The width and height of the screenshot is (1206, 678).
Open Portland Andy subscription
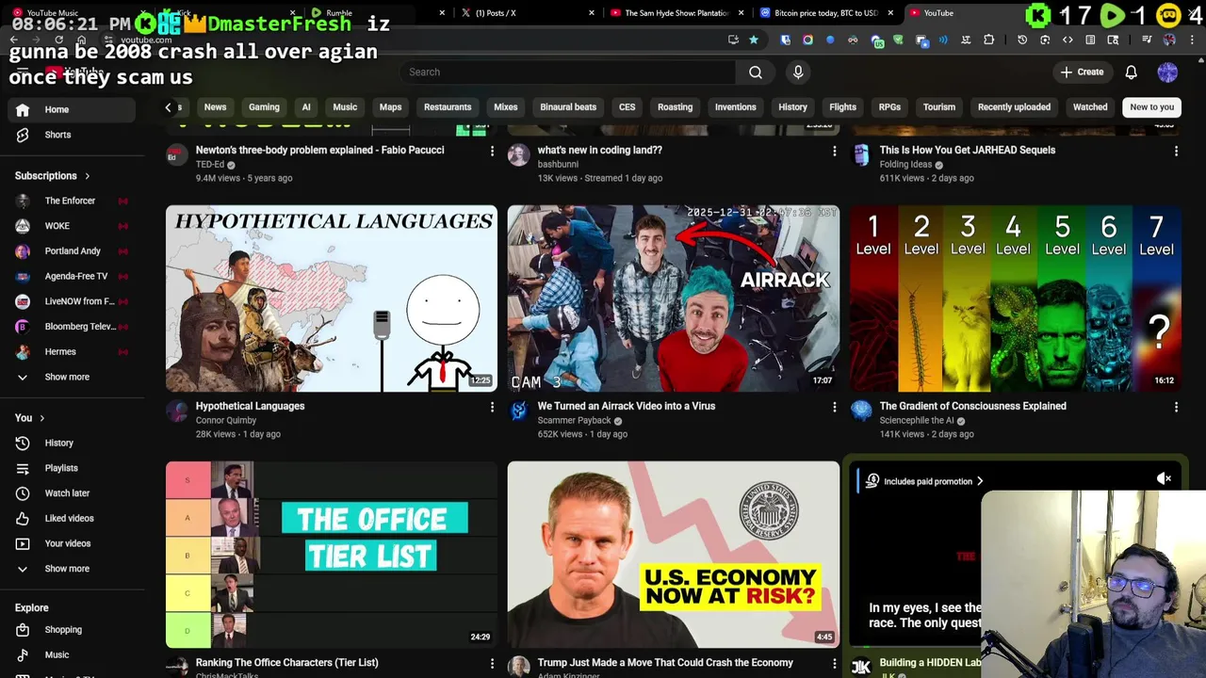73,251
